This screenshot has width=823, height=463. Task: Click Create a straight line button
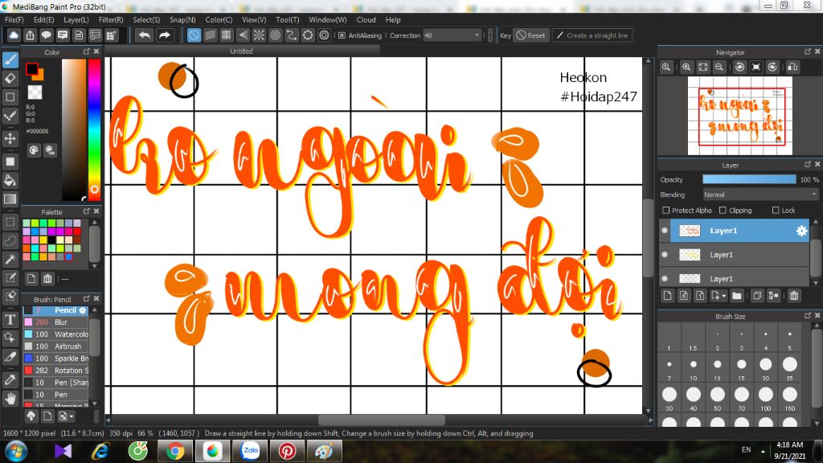click(592, 35)
